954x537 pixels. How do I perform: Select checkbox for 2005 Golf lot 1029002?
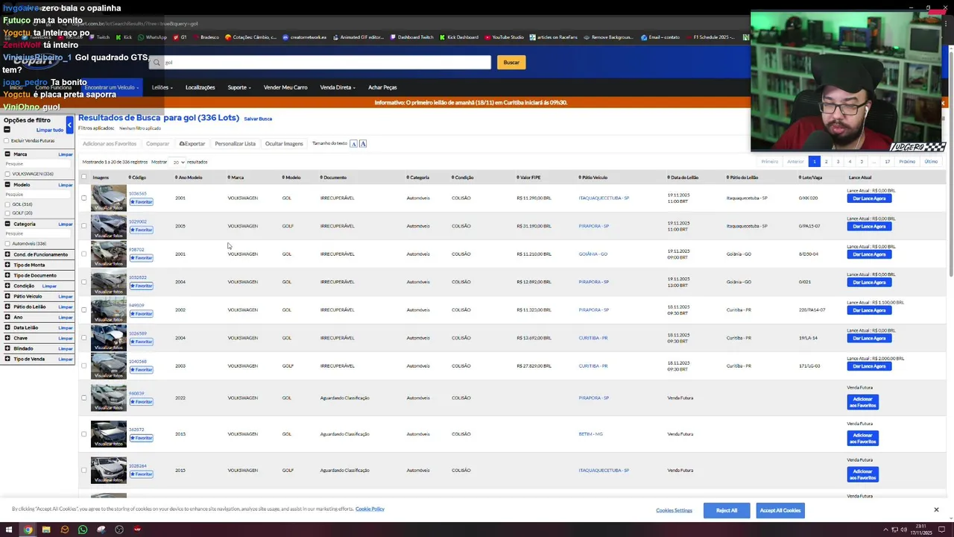point(83,226)
